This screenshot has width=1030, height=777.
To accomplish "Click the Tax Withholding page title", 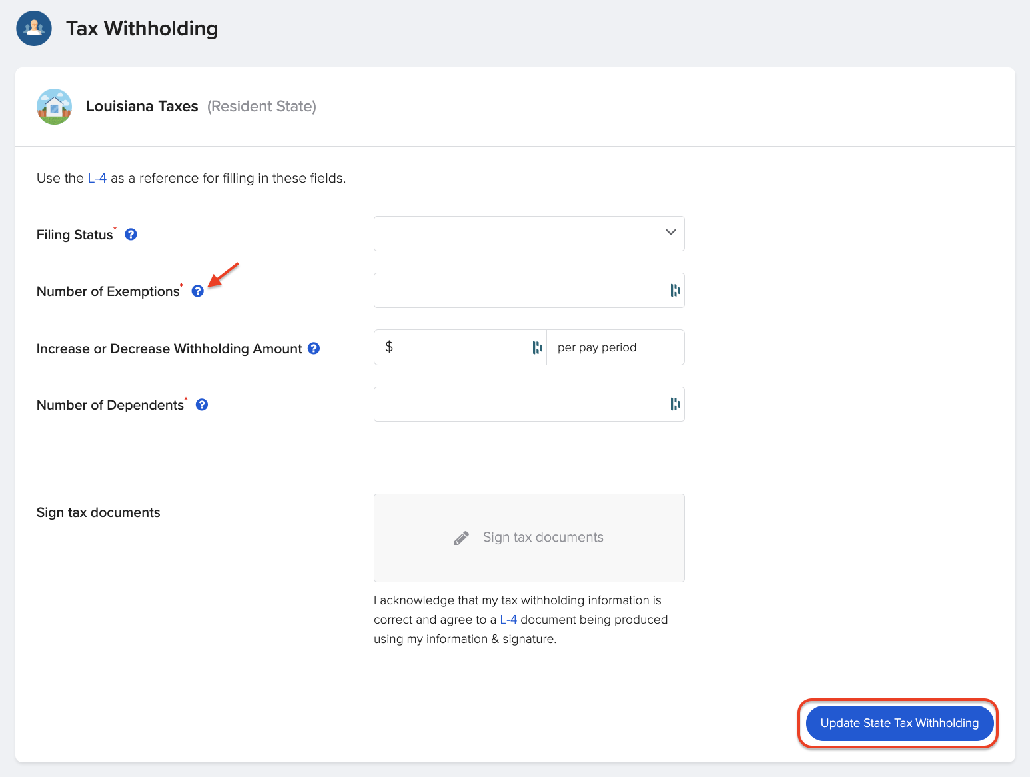I will 142,29.
